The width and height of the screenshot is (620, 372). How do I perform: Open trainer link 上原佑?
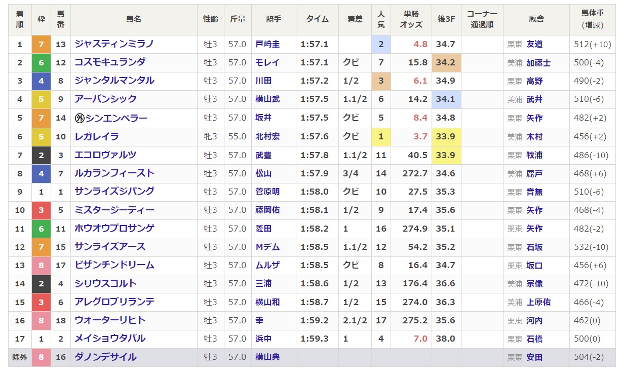coord(538,302)
